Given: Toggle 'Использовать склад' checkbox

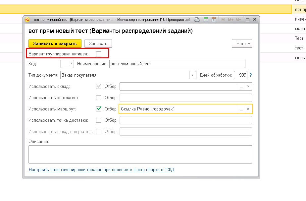Looking at the screenshot, I should [99, 87].
